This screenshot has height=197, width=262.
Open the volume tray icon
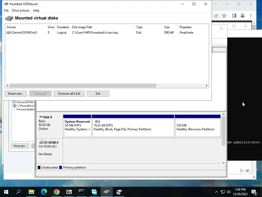pos(229,192)
